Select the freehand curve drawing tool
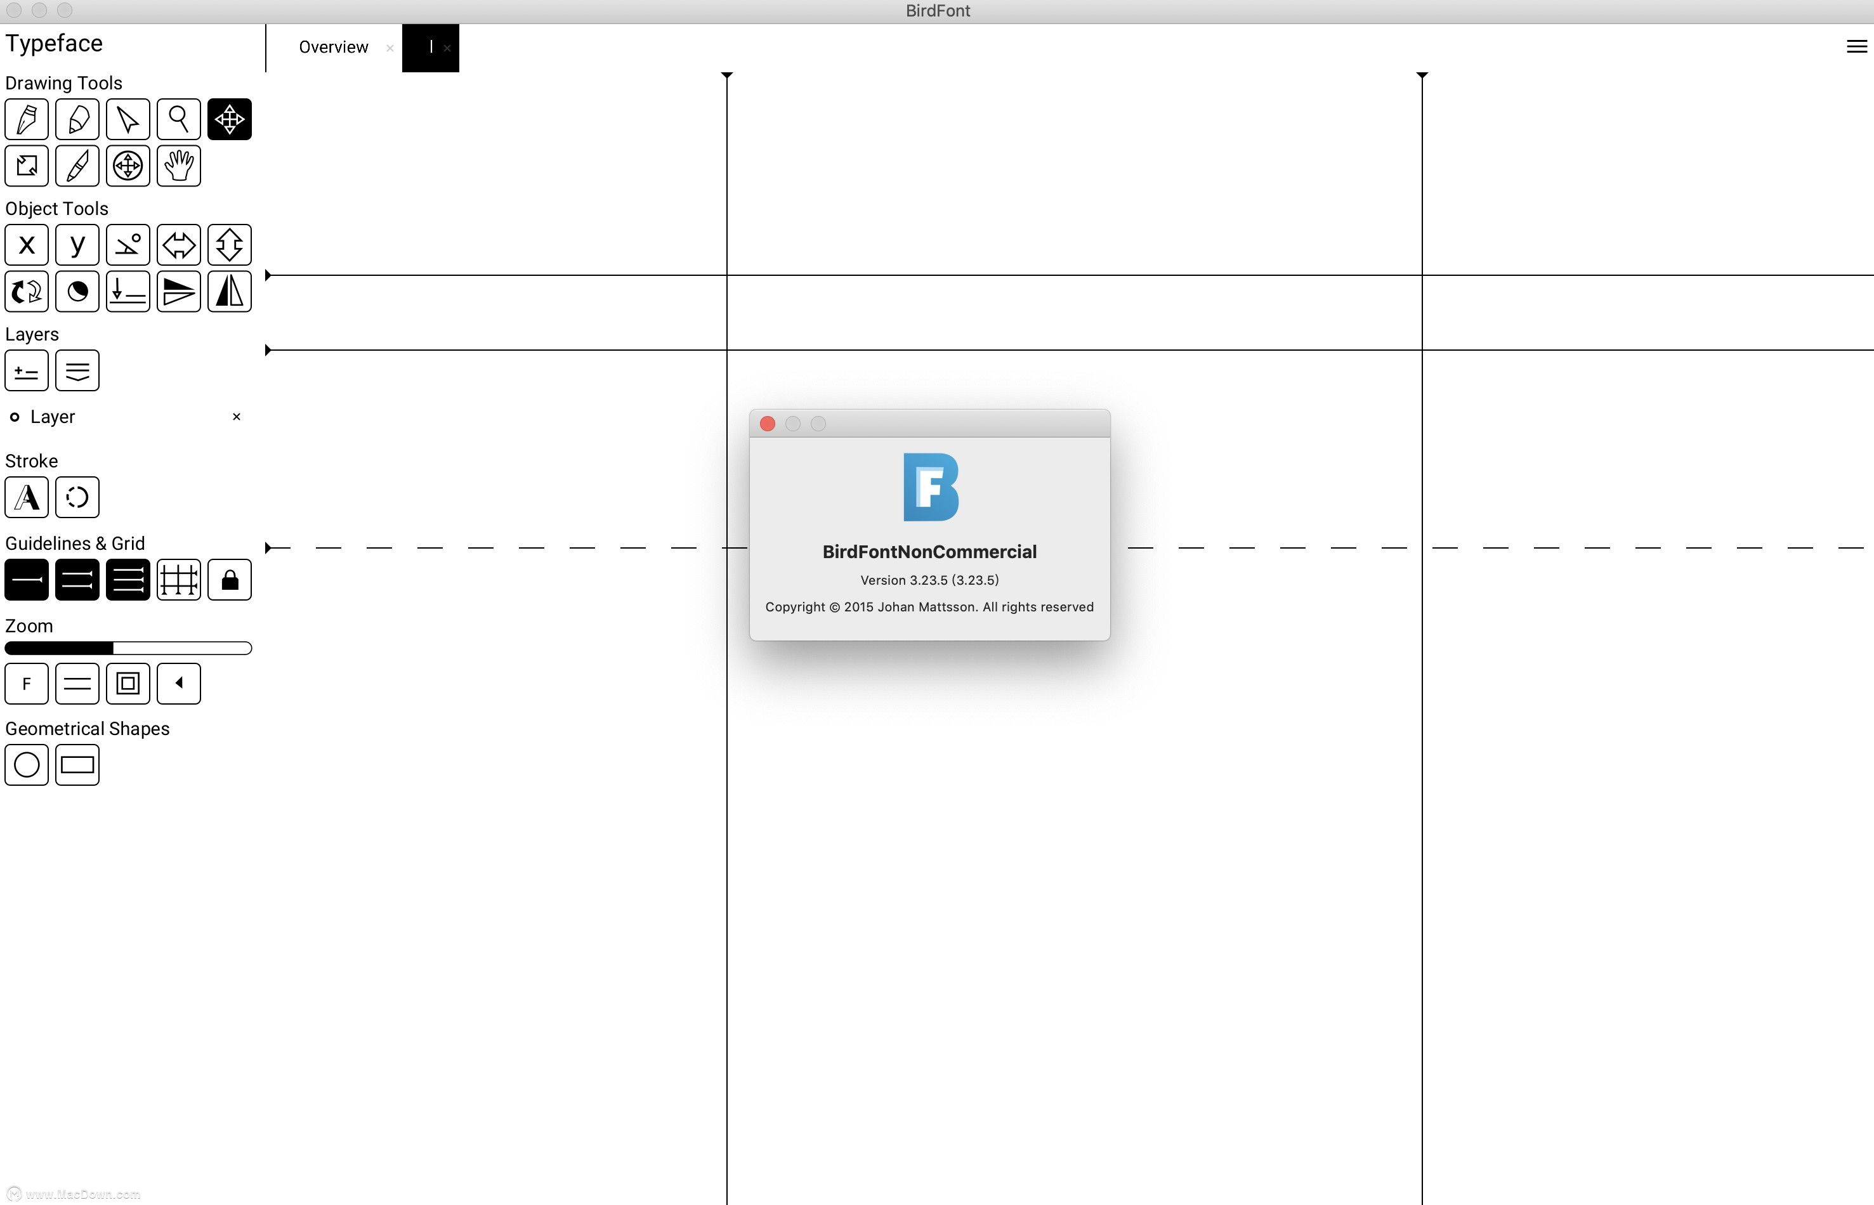This screenshot has height=1205, width=1874. [77, 119]
